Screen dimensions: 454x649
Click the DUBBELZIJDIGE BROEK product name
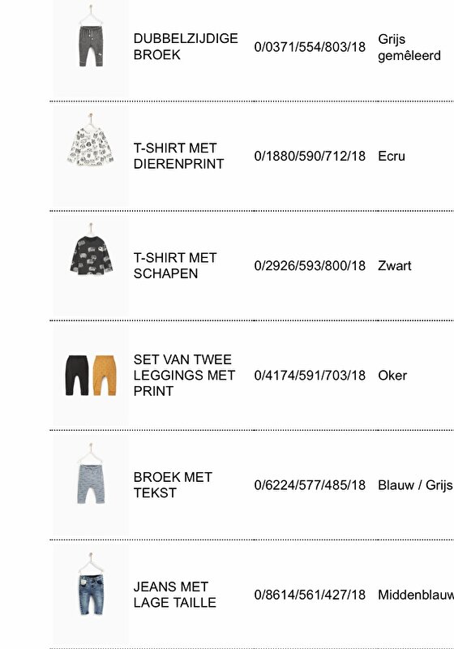[186, 46]
